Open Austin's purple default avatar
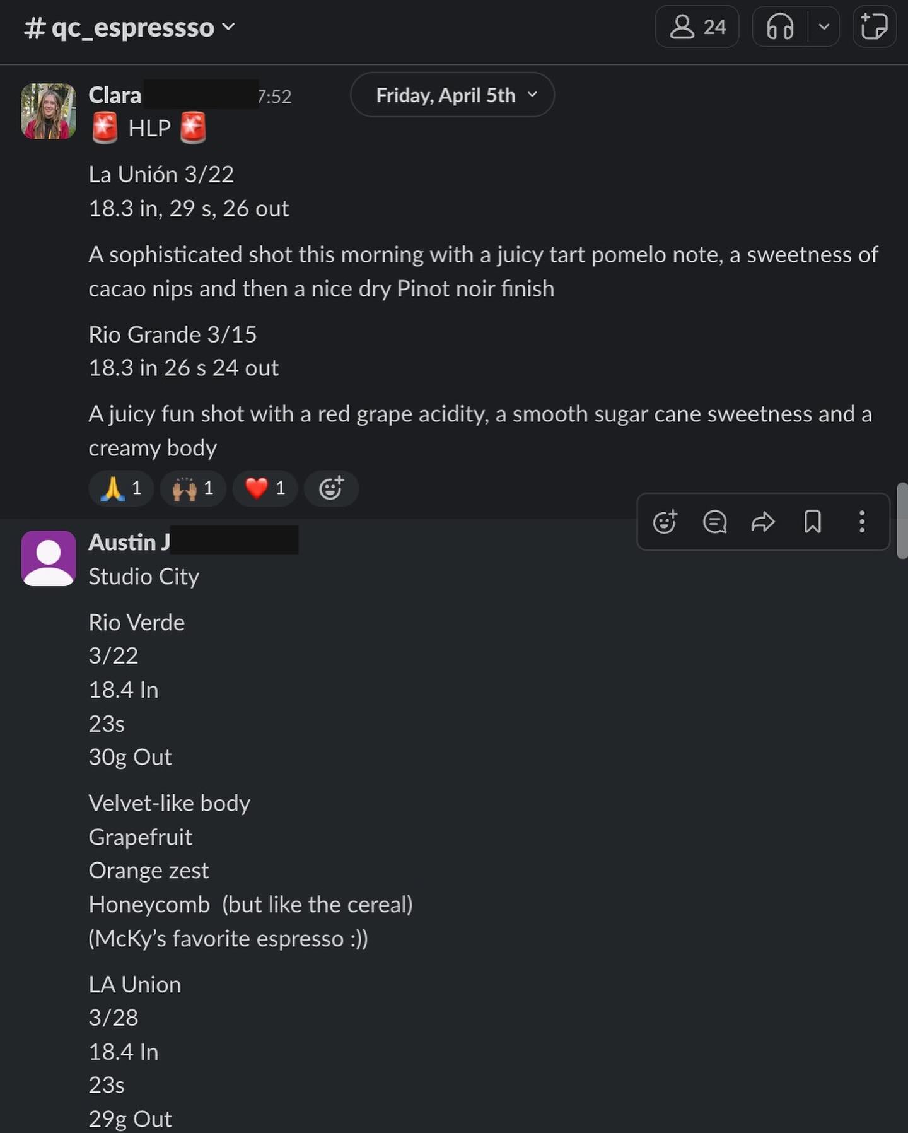 (49, 558)
